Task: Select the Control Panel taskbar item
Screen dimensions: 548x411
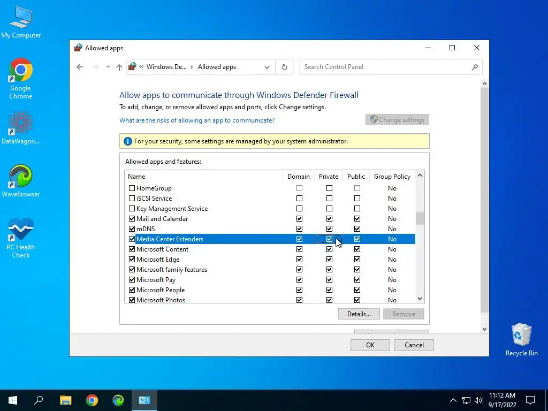Action: pyautogui.click(x=144, y=400)
